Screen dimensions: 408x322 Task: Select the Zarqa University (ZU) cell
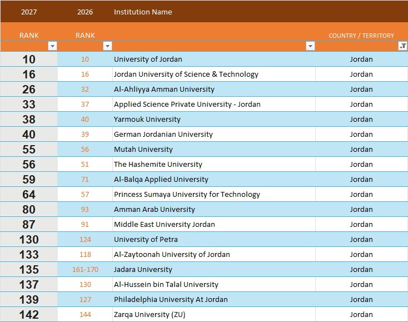(x=213, y=314)
